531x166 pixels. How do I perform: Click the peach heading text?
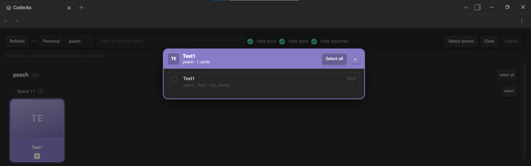(21, 75)
